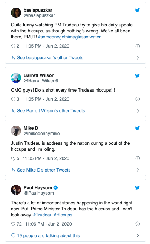Like Barrett Wilson's tweet with heart icon

pyautogui.click(x=13, y=99)
